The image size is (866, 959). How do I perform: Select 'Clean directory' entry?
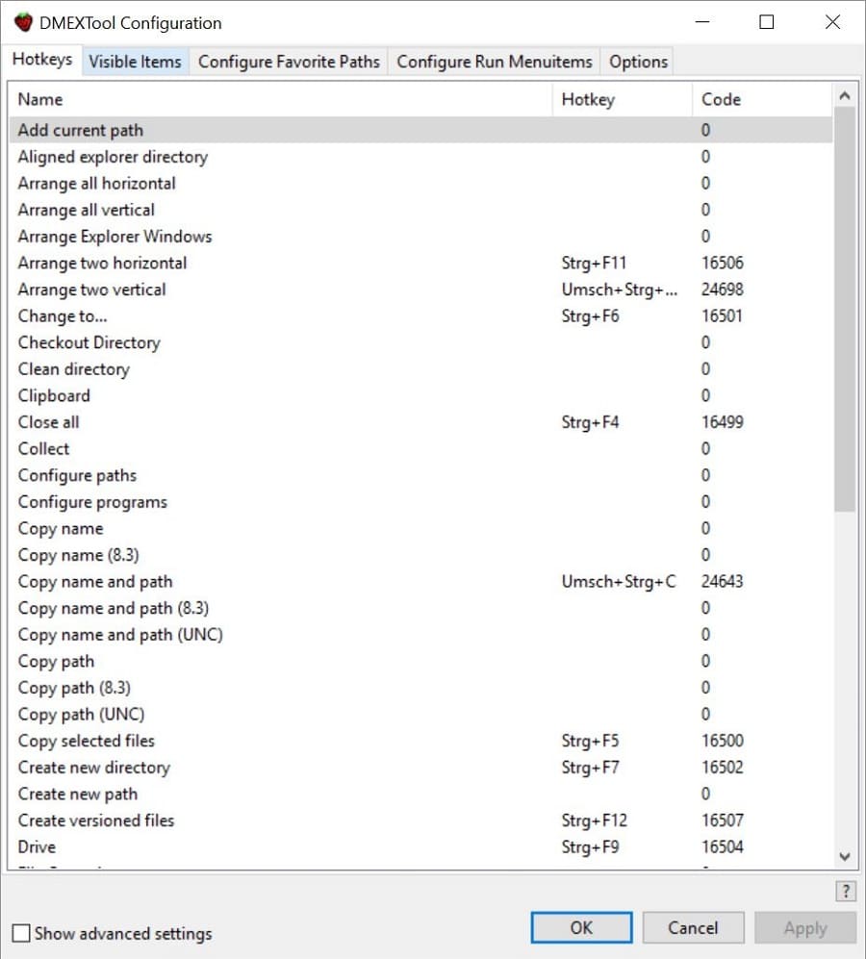tap(421, 369)
